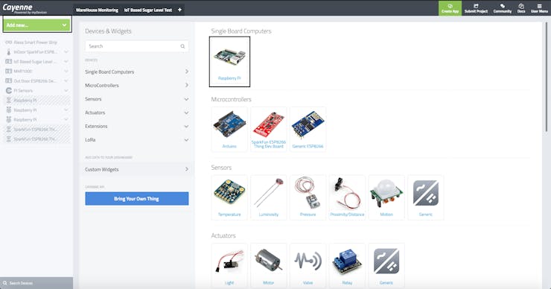Screen dimensions: 551x289
Task: Switch to WareHouse Monitoring project tab
Action: point(97,10)
